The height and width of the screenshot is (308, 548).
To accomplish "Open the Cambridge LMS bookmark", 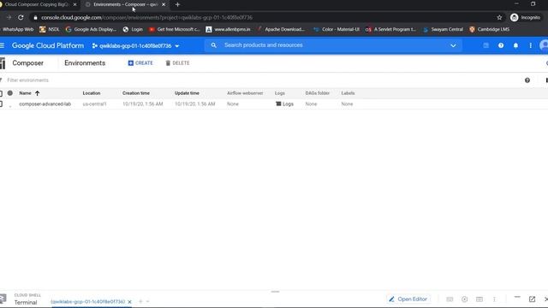I will coord(489,29).
